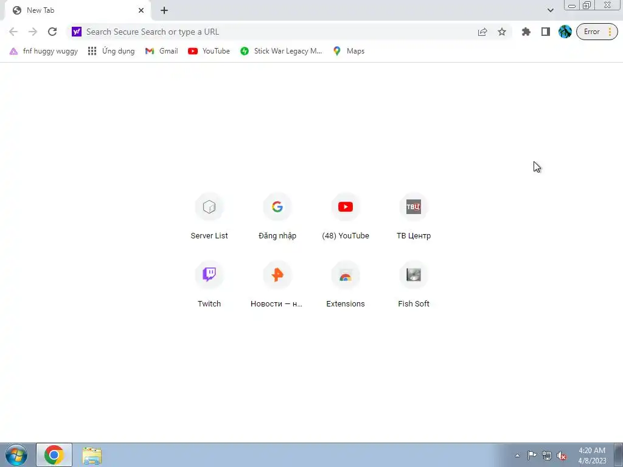The width and height of the screenshot is (623, 467).
Task: Open a new tab with the plus button
Action: tap(164, 10)
